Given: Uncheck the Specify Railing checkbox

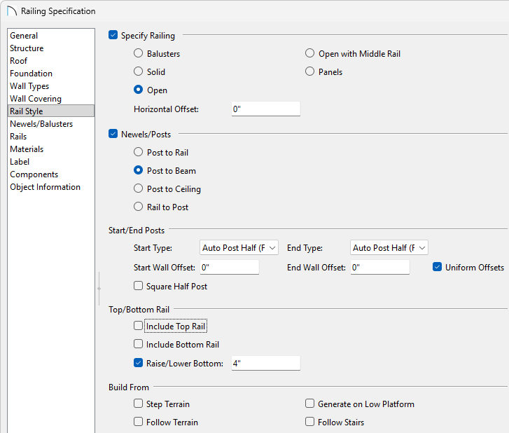Looking at the screenshot, I should (113, 35).
